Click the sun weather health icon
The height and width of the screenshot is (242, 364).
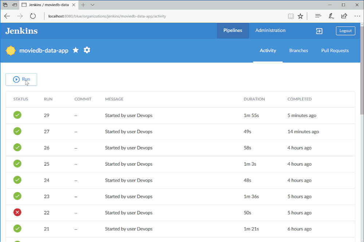pyautogui.click(x=11, y=51)
